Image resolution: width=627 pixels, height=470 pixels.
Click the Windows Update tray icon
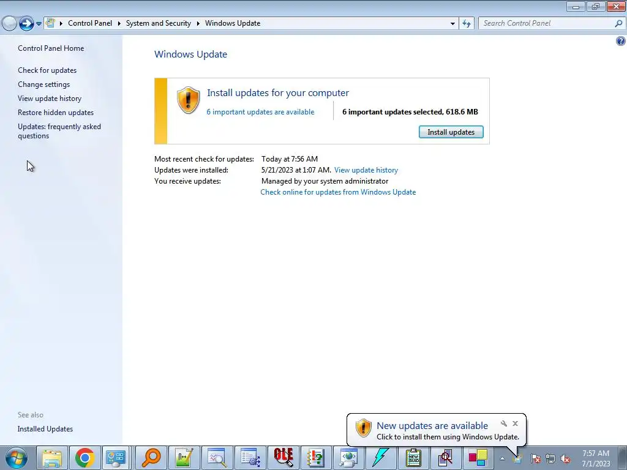[517, 458]
